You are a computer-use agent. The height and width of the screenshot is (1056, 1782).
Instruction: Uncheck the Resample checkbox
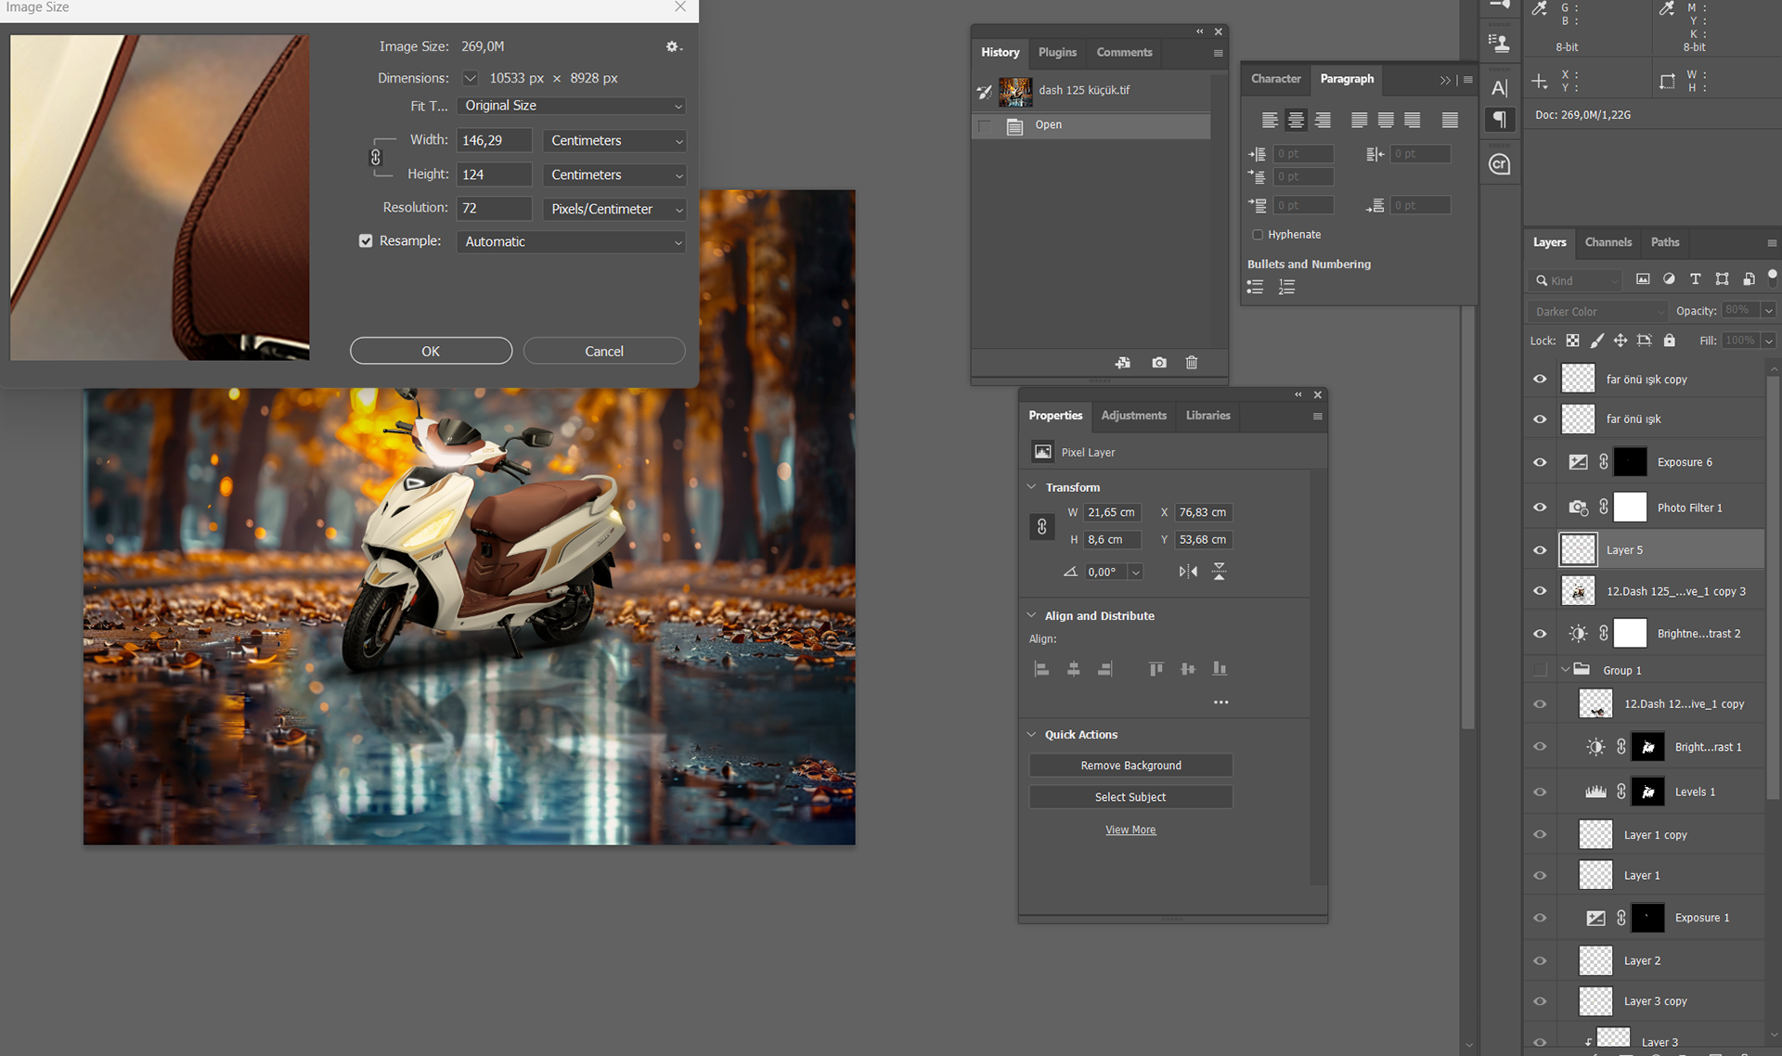(x=366, y=241)
